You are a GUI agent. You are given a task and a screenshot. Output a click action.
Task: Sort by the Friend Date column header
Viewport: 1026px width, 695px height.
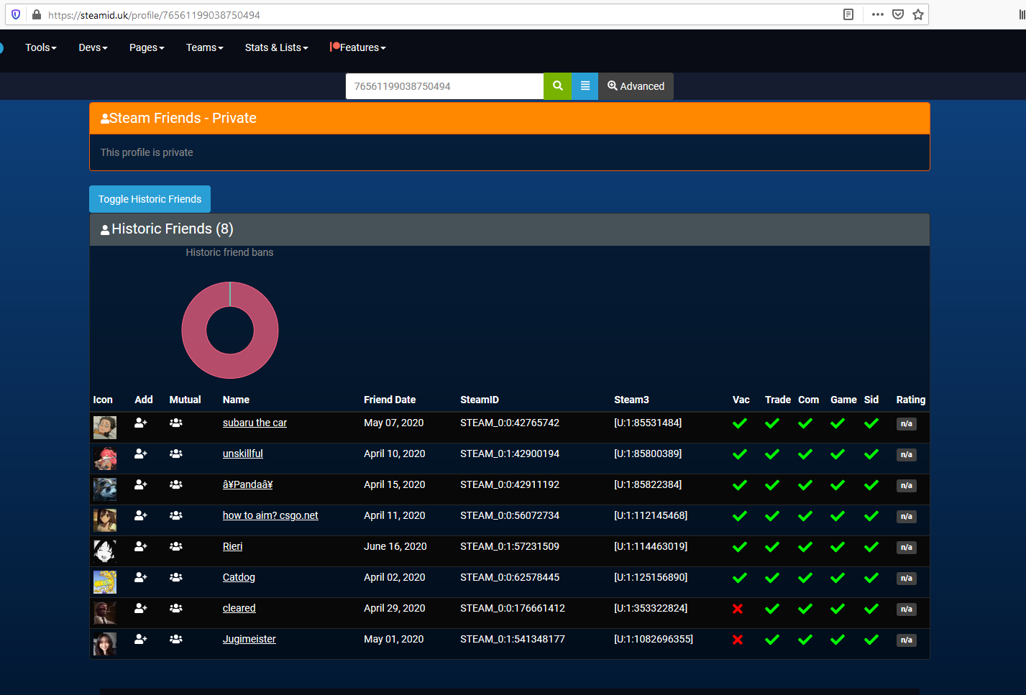(x=390, y=400)
